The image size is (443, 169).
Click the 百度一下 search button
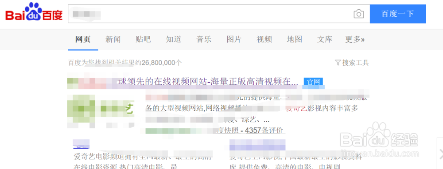(397, 14)
